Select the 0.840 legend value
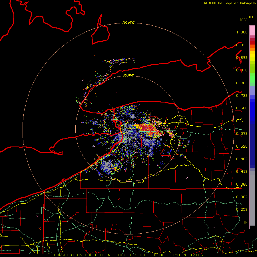257x257 pixels. [x=242, y=70]
